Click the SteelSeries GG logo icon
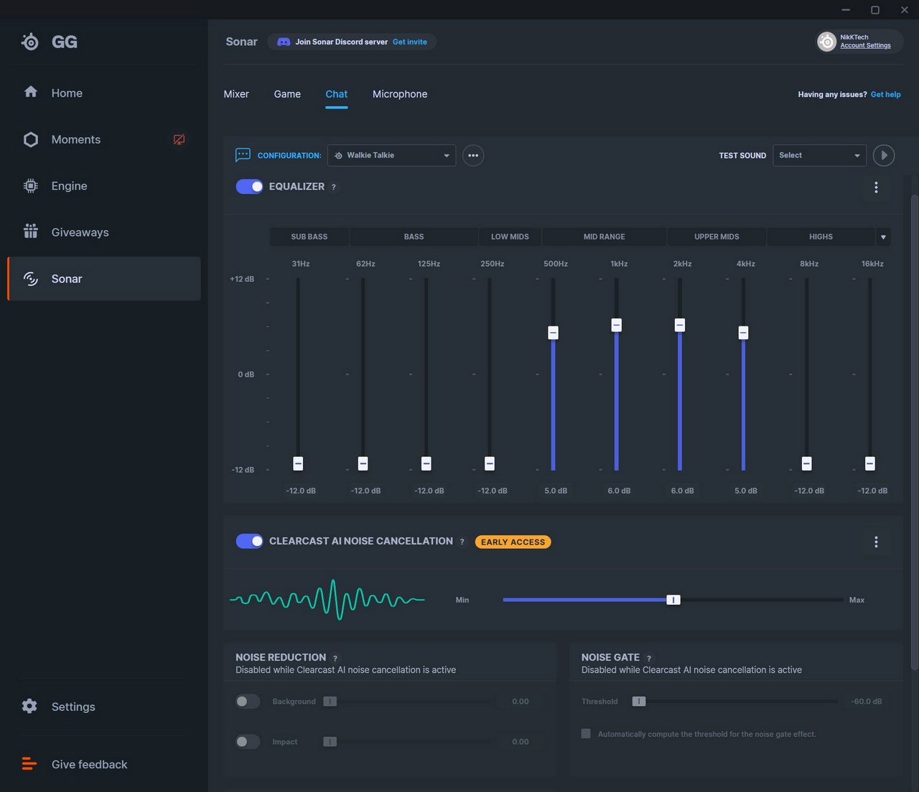 [x=30, y=42]
